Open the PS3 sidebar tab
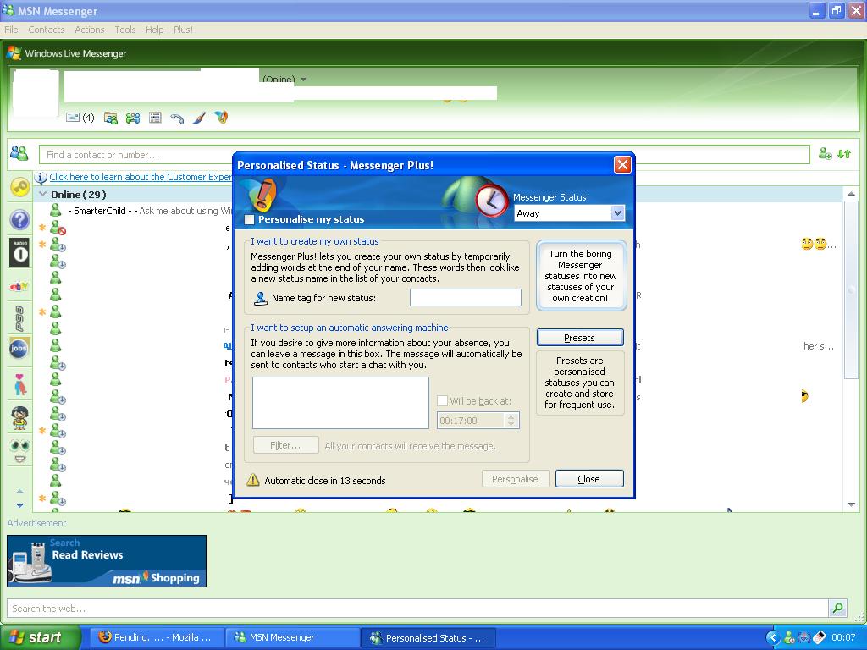Screen dimensions: 867x650 click(x=19, y=317)
